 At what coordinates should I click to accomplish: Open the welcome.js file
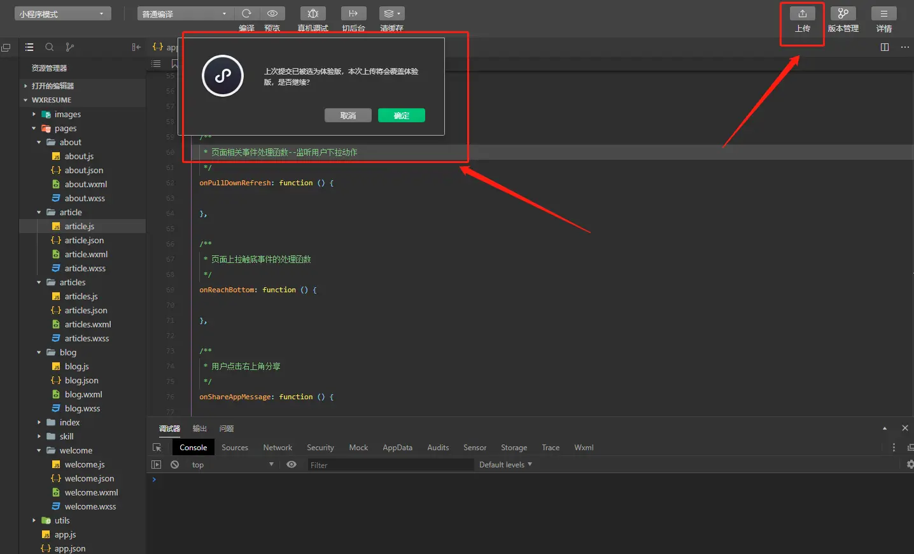point(85,465)
